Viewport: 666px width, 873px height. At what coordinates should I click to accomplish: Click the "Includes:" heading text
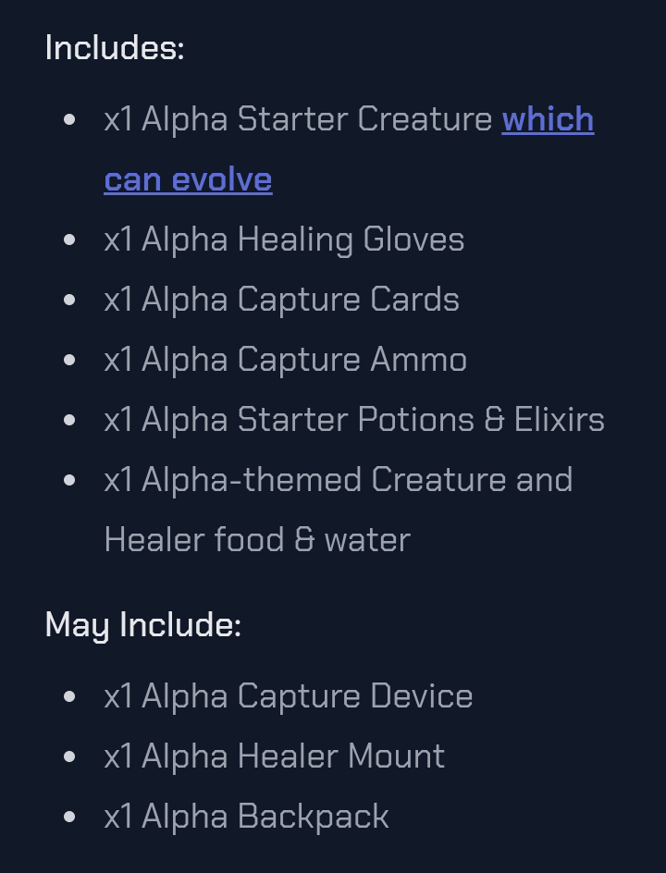click(x=115, y=47)
